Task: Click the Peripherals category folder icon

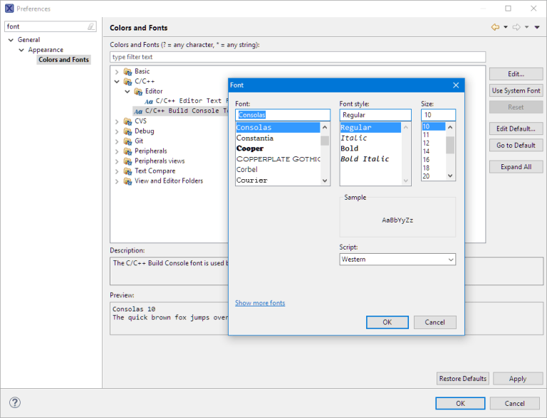Action: click(127, 151)
